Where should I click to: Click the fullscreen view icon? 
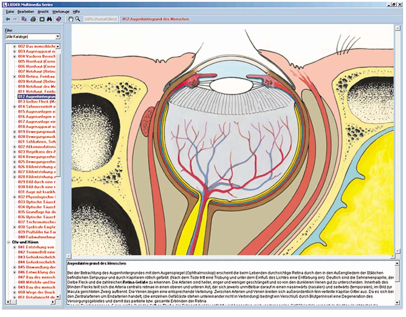(x=42, y=19)
